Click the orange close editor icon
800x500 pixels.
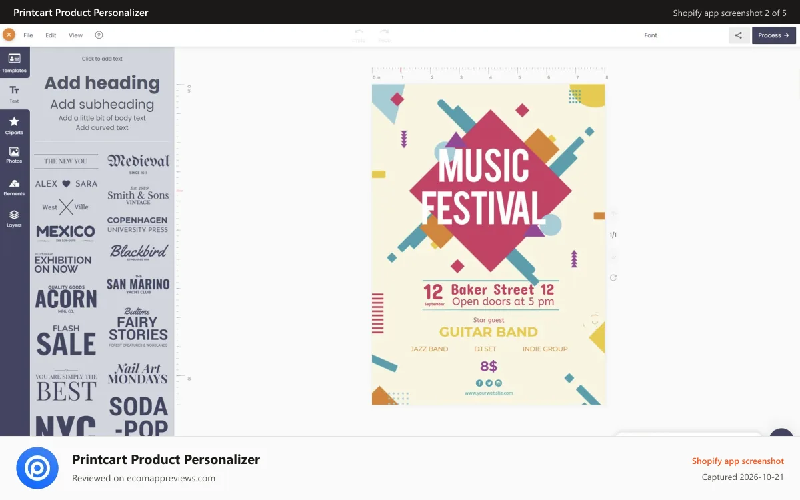(9, 35)
